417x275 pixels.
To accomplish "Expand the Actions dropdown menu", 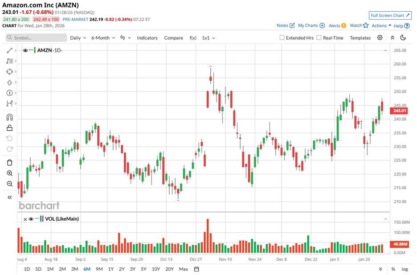I will (x=381, y=26).
